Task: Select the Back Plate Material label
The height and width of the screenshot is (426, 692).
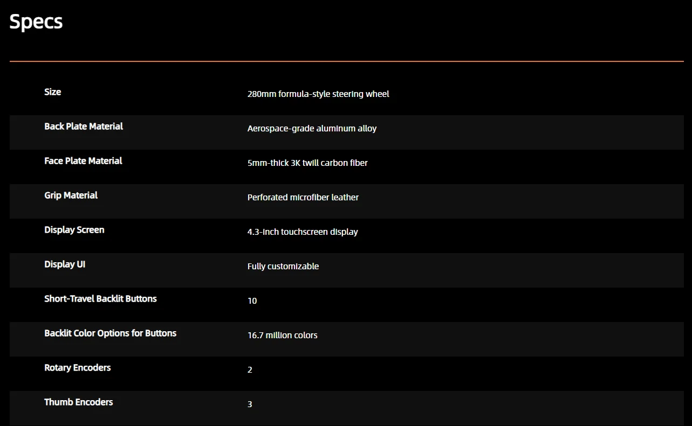Action: point(84,127)
